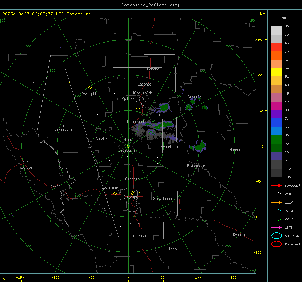302x282 pixels.
Task: Click the blue 33 dBZ color swatch
Action: tap(276, 123)
